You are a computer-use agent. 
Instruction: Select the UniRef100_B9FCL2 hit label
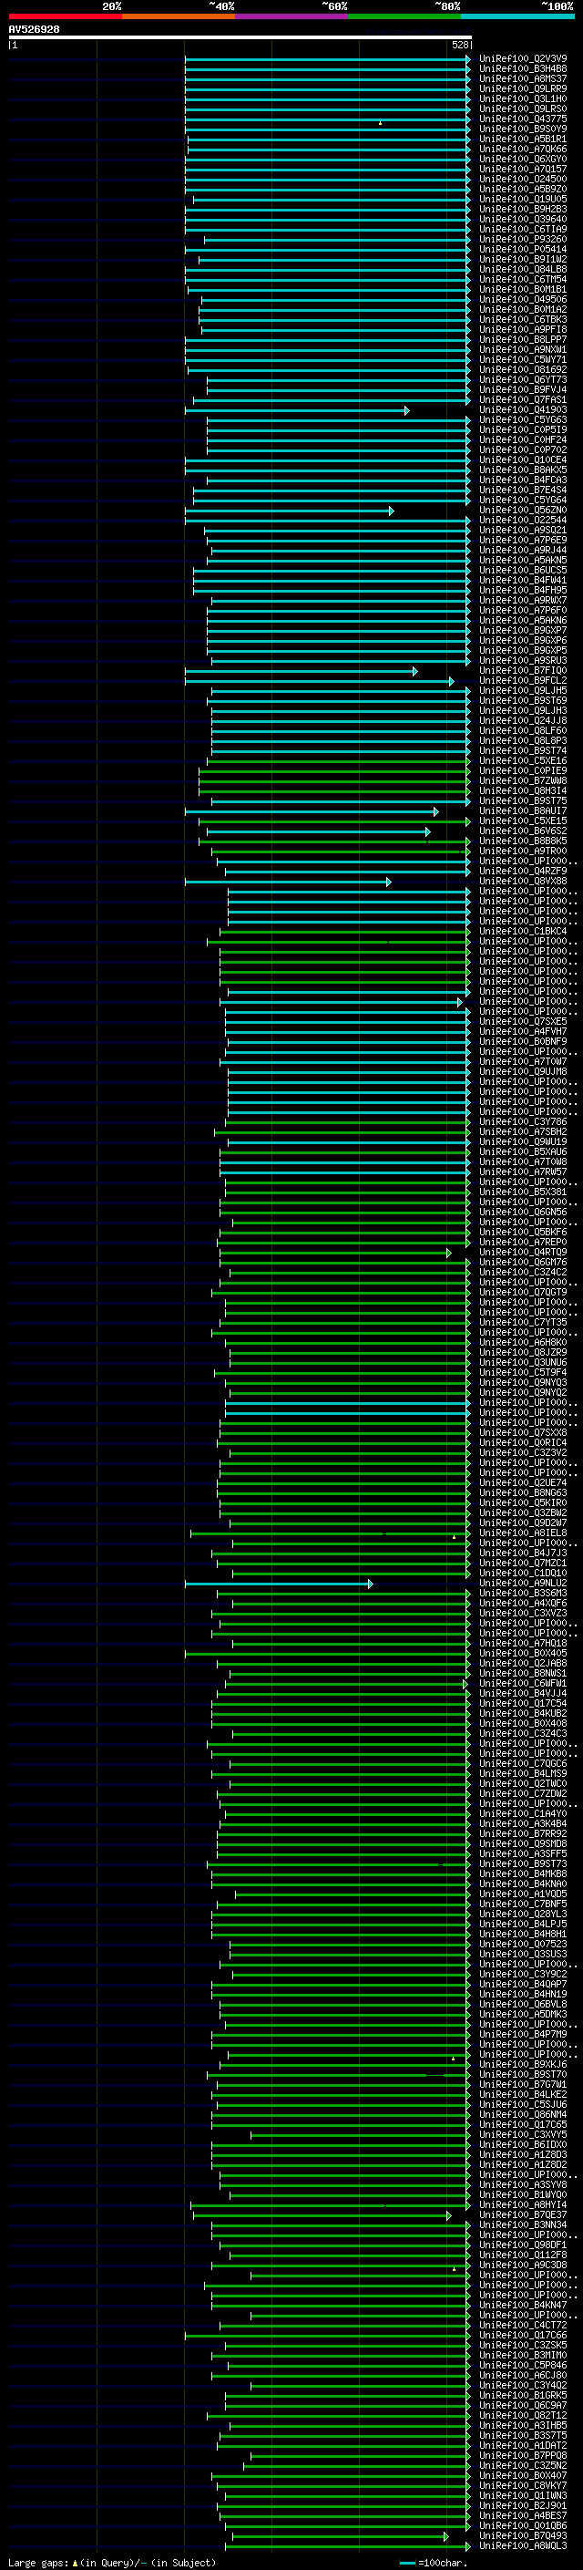(523, 680)
